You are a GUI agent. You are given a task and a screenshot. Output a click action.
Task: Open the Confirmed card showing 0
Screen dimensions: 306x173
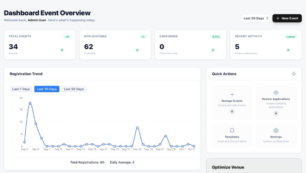190,45
